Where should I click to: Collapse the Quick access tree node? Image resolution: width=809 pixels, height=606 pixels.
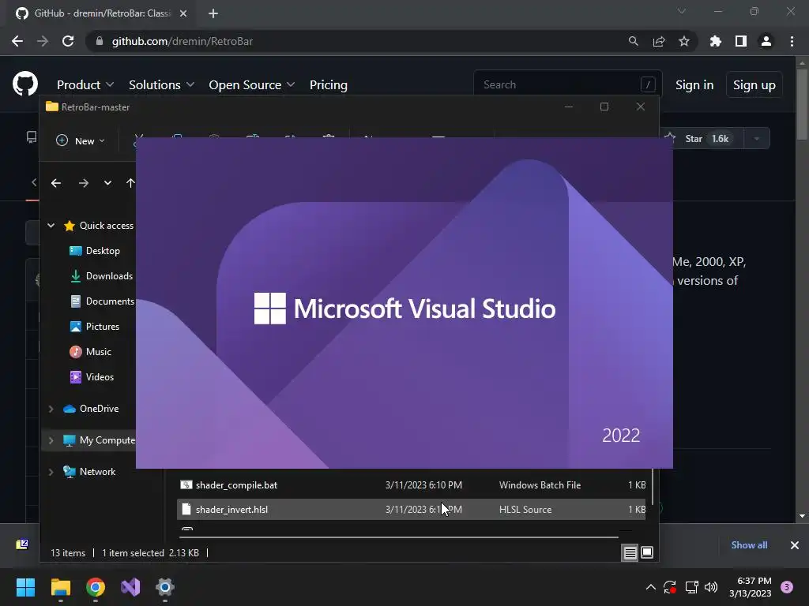51,225
